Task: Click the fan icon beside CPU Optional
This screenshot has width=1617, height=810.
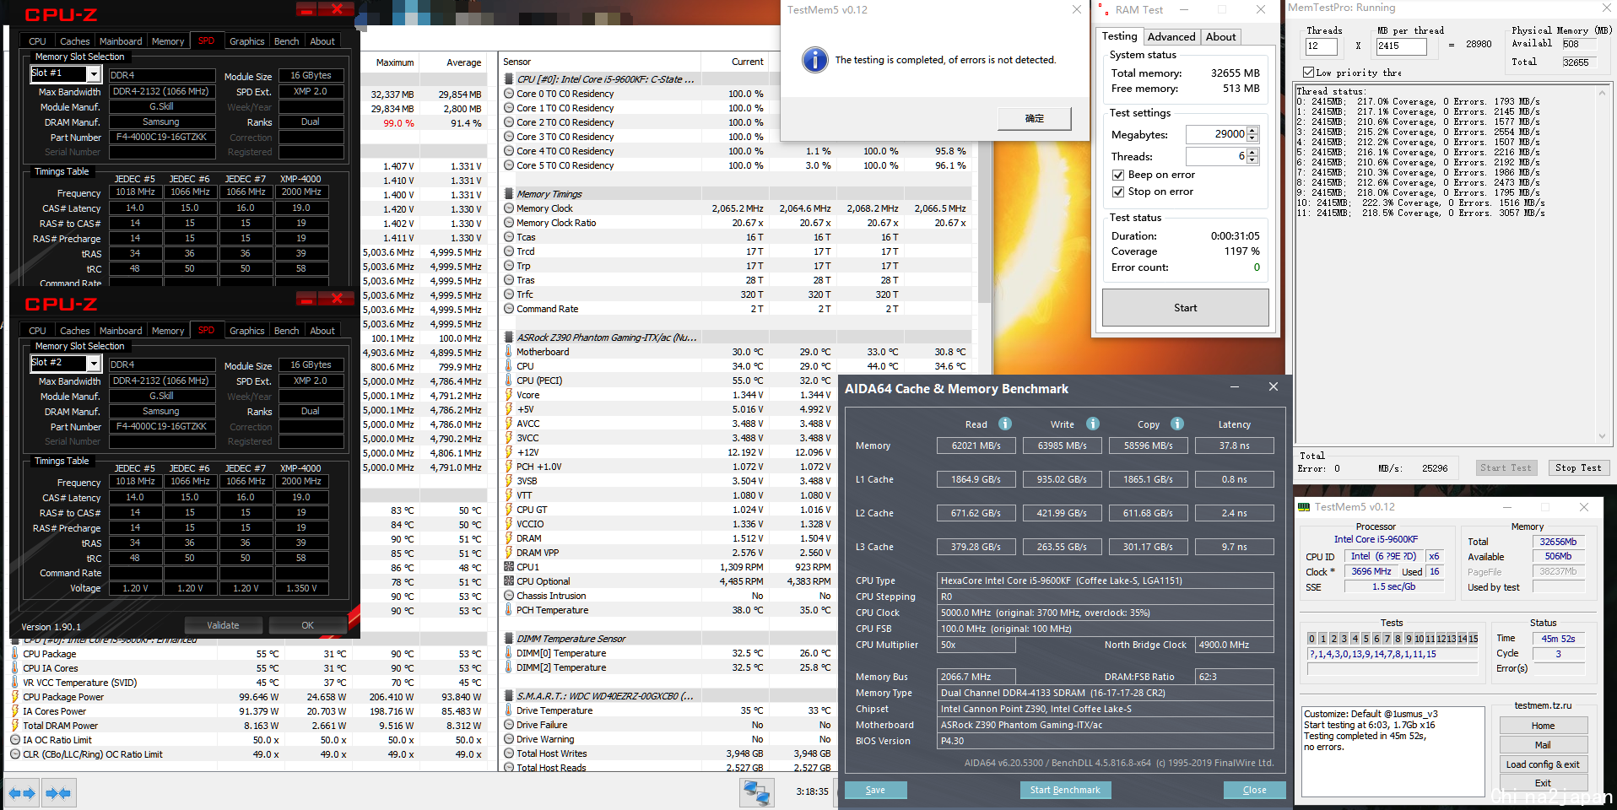Action: (x=509, y=581)
